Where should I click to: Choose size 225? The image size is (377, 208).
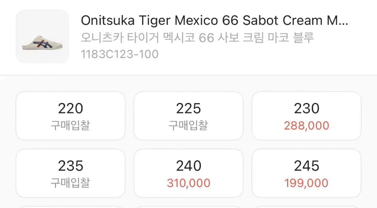188,116
